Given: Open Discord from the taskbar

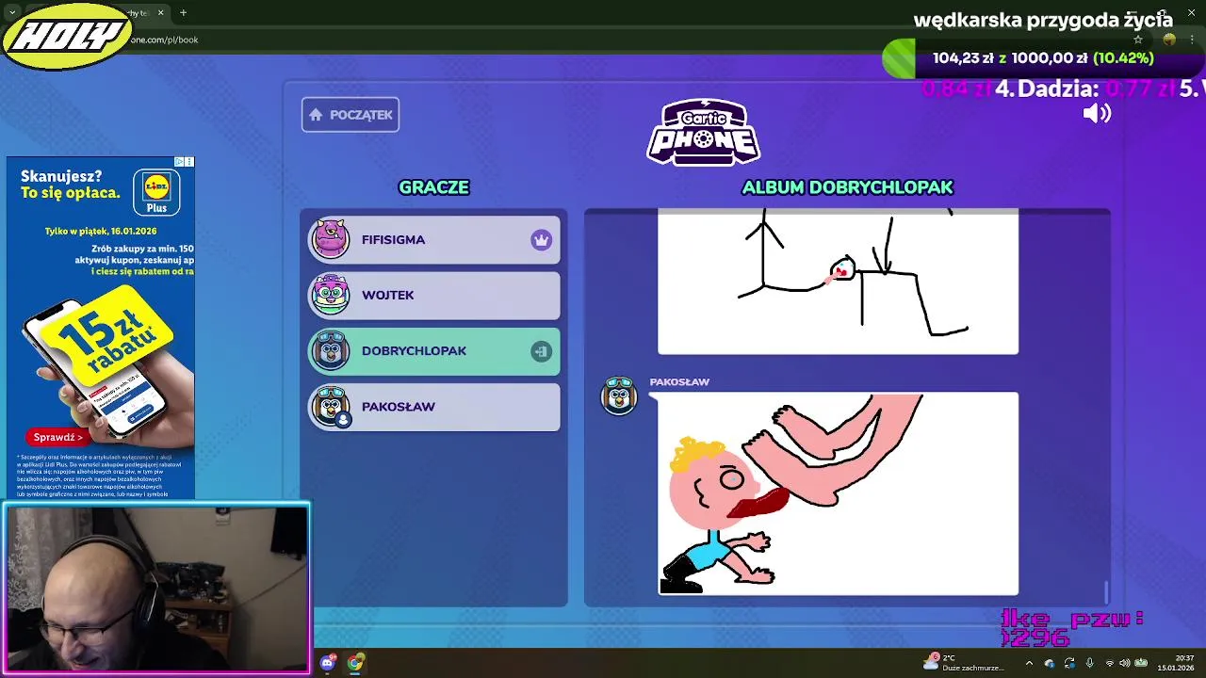Looking at the screenshot, I should [x=328, y=663].
